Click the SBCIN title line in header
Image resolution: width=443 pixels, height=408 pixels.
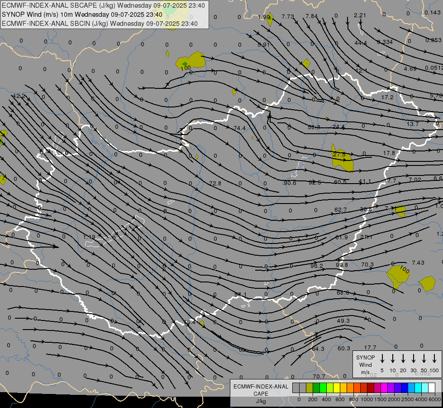coord(100,24)
